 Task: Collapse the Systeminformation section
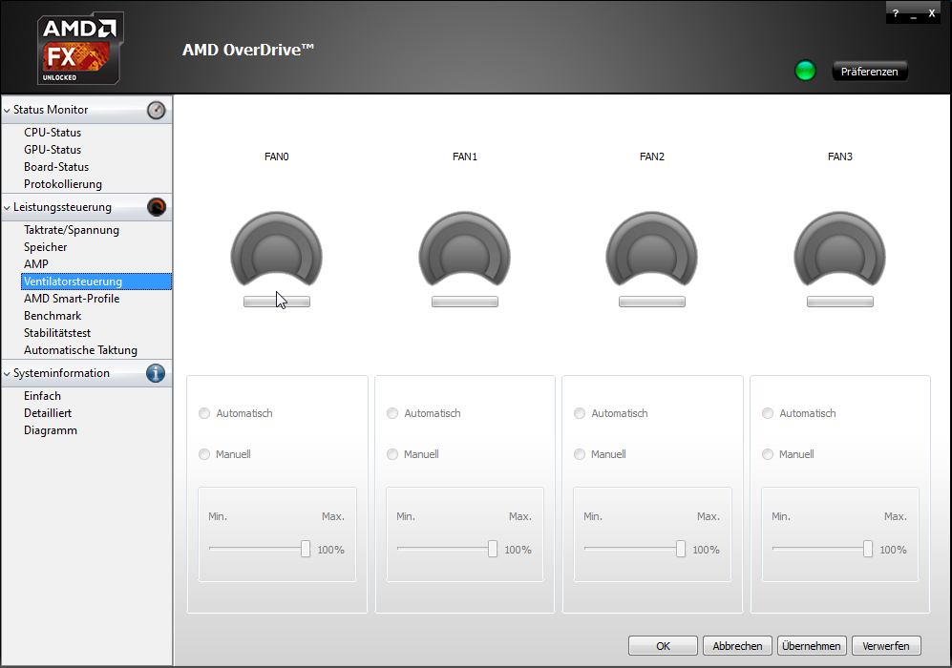pos(8,374)
